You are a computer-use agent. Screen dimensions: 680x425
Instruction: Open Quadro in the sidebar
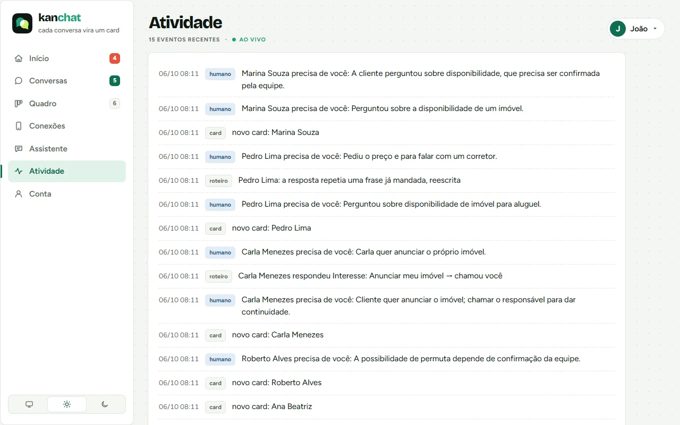tap(67, 104)
